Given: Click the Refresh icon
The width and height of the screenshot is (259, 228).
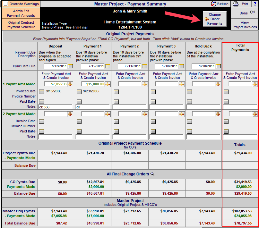Looking at the screenshot, I should point(213,4).
